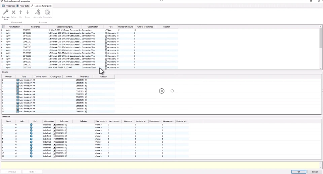Viewport: 323px width, 174px height.
Task: Click Aux. female pin icon for circuit number 11
Action: (17, 112)
